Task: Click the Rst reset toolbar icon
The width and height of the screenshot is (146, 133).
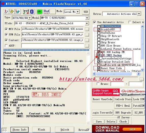Action: click(x=46, y=12)
